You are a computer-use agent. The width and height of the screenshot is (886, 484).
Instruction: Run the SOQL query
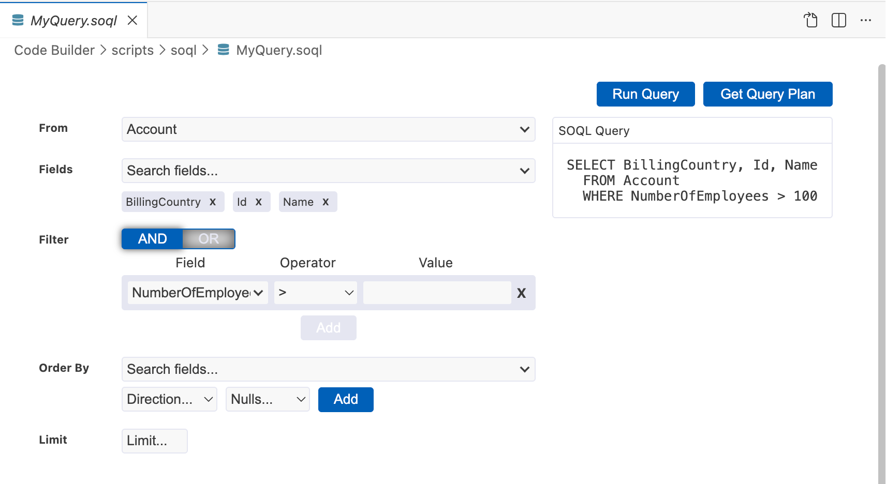pyautogui.click(x=645, y=94)
